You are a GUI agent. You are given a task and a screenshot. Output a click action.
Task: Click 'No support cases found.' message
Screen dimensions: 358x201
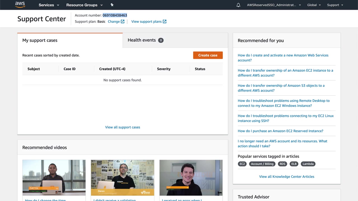click(x=123, y=80)
